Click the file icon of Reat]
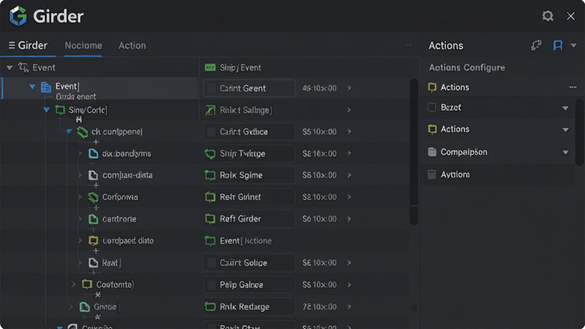The width and height of the screenshot is (585, 329). (x=93, y=263)
